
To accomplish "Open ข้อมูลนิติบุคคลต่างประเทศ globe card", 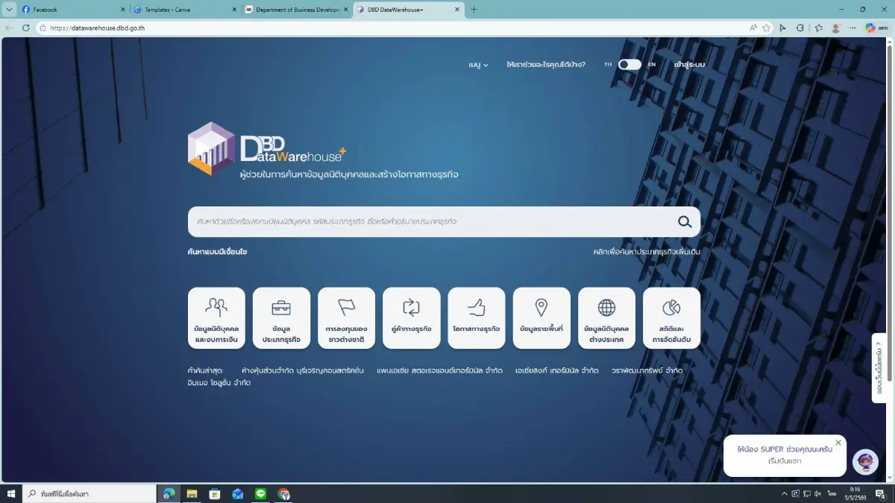I will [x=606, y=318].
